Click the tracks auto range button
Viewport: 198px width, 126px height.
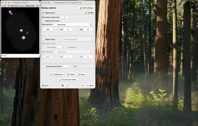point(48,57)
